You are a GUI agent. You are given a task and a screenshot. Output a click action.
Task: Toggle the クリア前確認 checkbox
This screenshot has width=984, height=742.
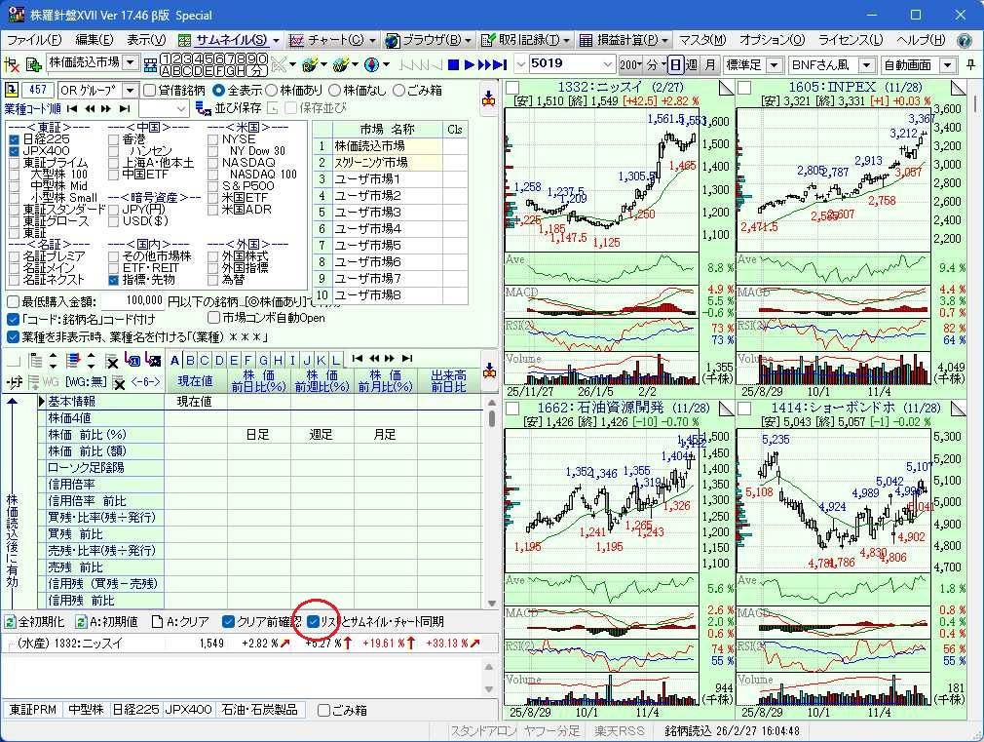click(x=228, y=621)
